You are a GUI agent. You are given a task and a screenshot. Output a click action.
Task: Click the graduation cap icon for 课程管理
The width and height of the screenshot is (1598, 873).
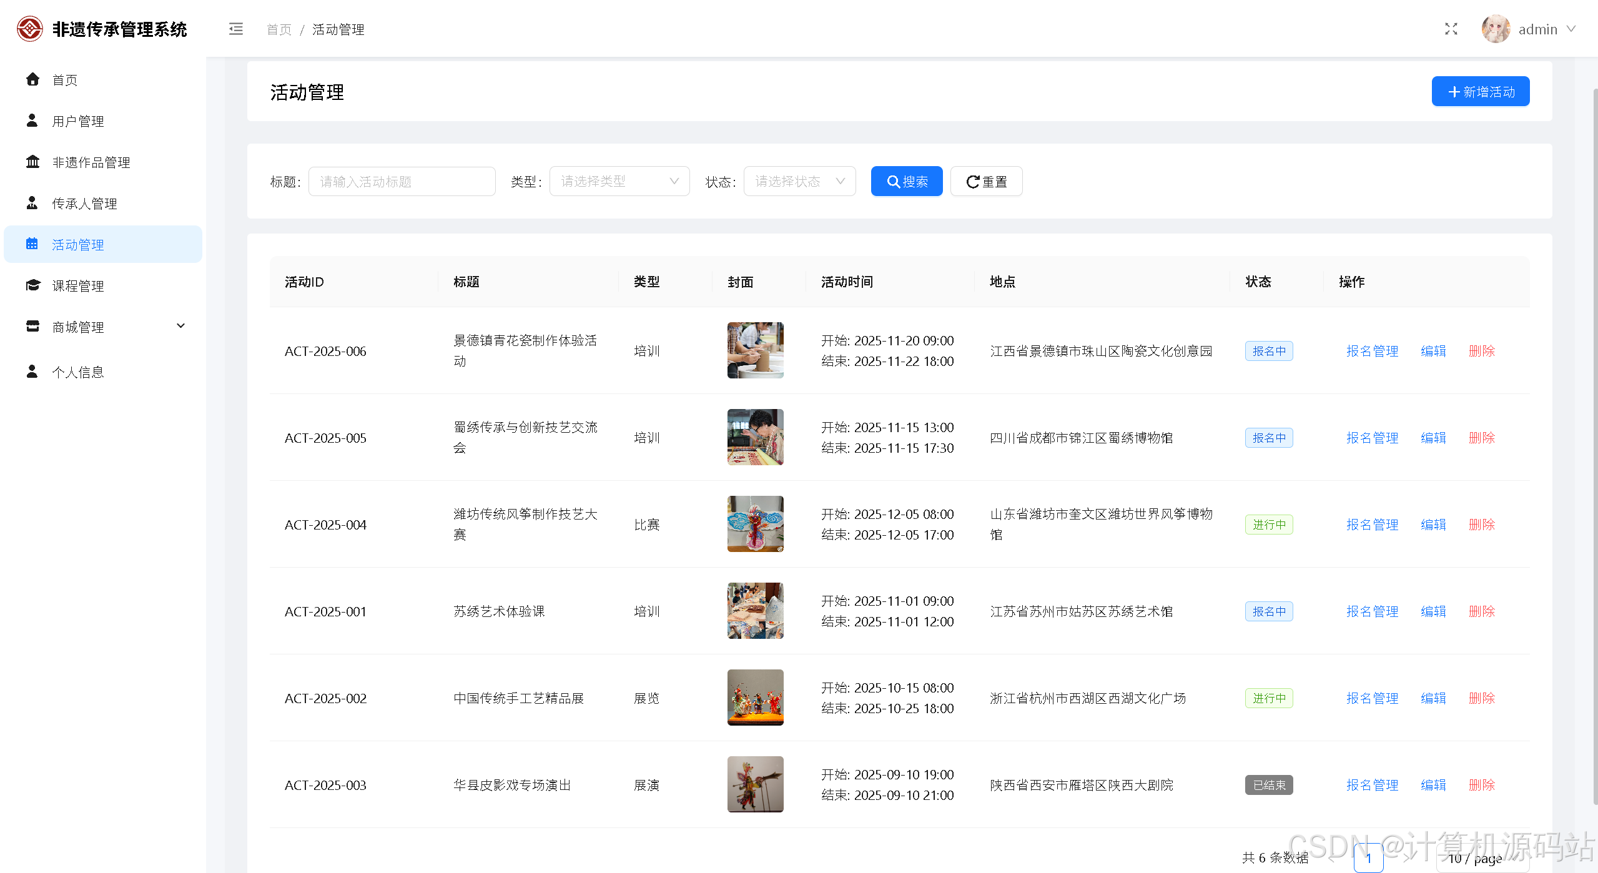coord(32,286)
